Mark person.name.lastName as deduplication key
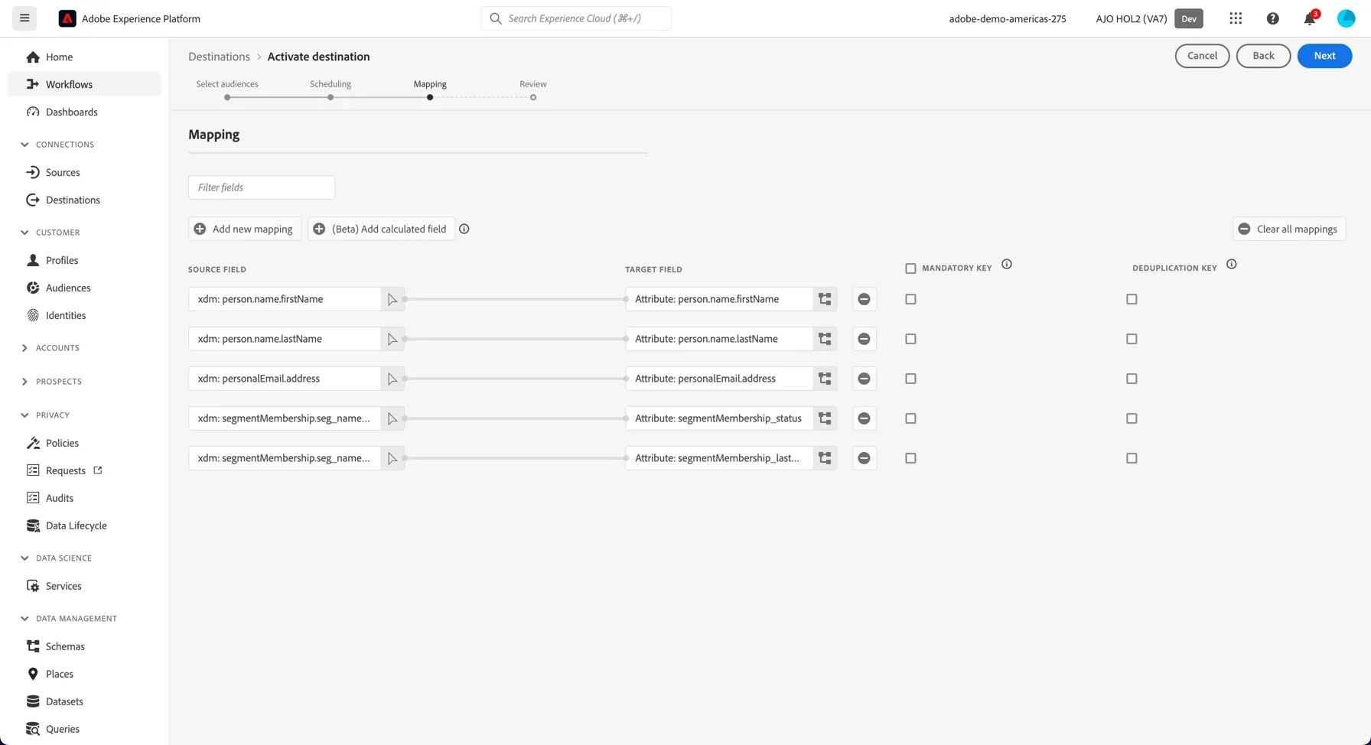The height and width of the screenshot is (745, 1371). click(x=1132, y=339)
